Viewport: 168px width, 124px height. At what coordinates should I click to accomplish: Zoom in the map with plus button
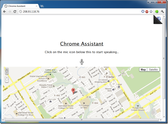point(7,78)
